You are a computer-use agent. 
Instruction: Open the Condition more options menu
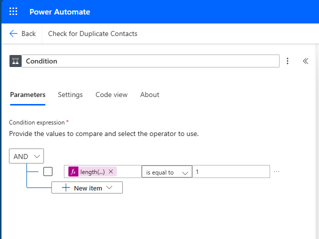[288, 61]
